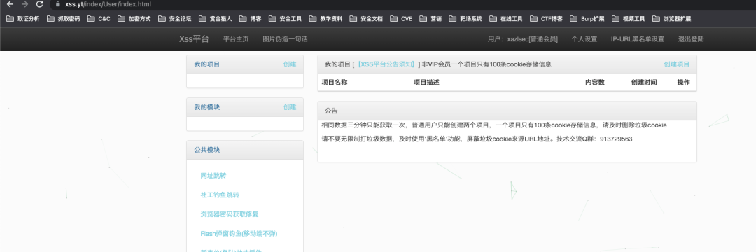
Task: Click 创建 in the 我的项目 sidebar panel
Action: 290,64
